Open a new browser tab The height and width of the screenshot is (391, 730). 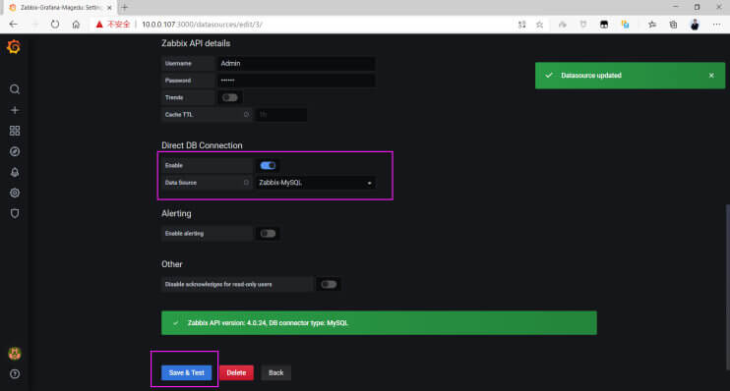click(124, 8)
